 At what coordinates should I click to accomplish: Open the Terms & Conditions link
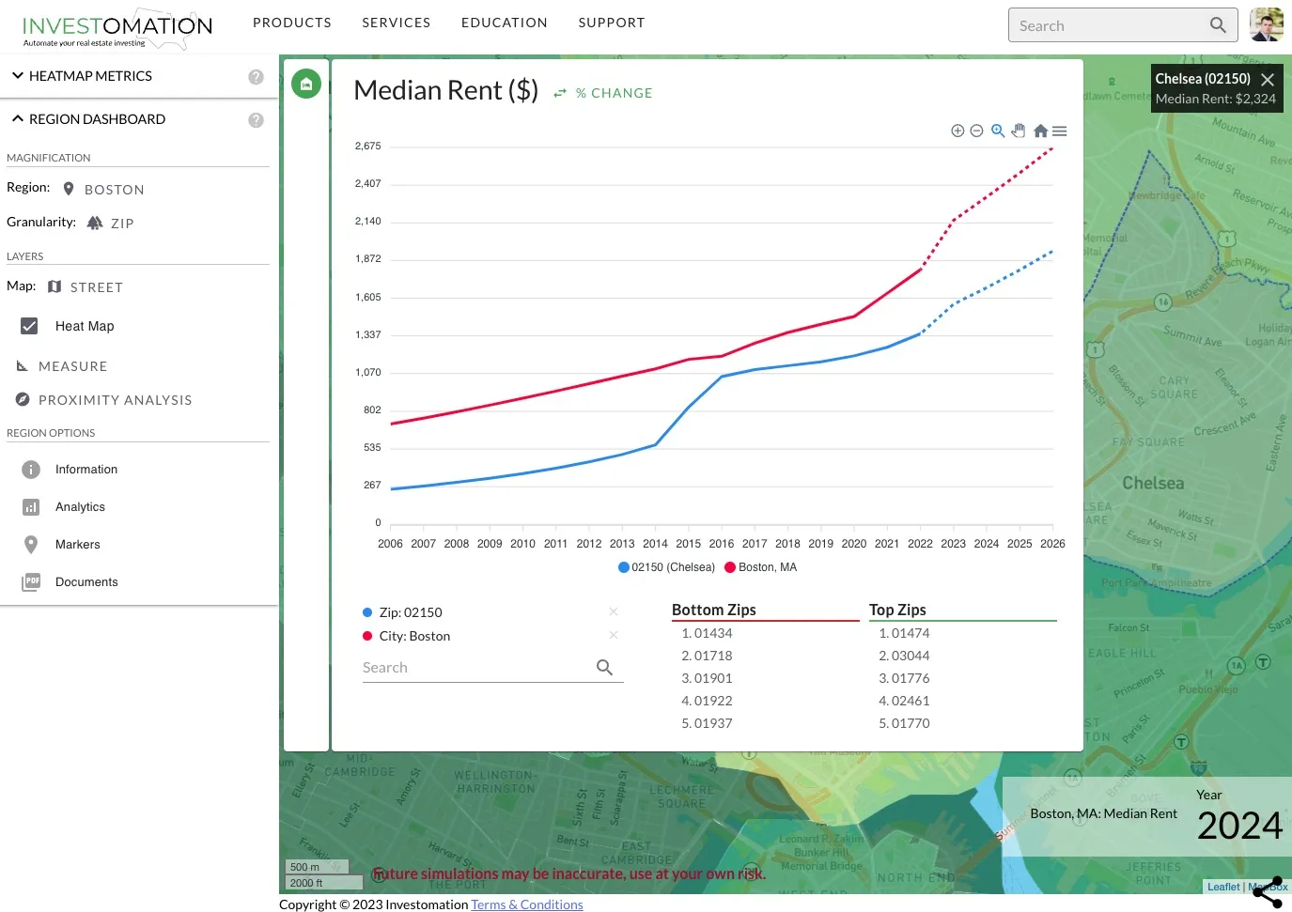pyautogui.click(x=527, y=904)
